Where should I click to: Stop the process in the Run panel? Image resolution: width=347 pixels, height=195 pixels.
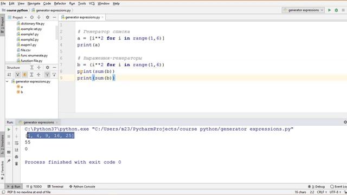tap(9, 136)
